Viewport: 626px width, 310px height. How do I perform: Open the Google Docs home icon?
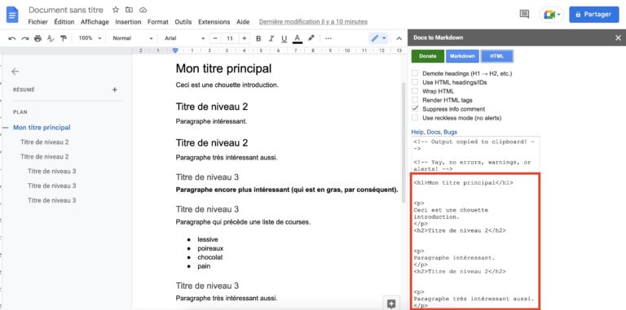pos(12,15)
